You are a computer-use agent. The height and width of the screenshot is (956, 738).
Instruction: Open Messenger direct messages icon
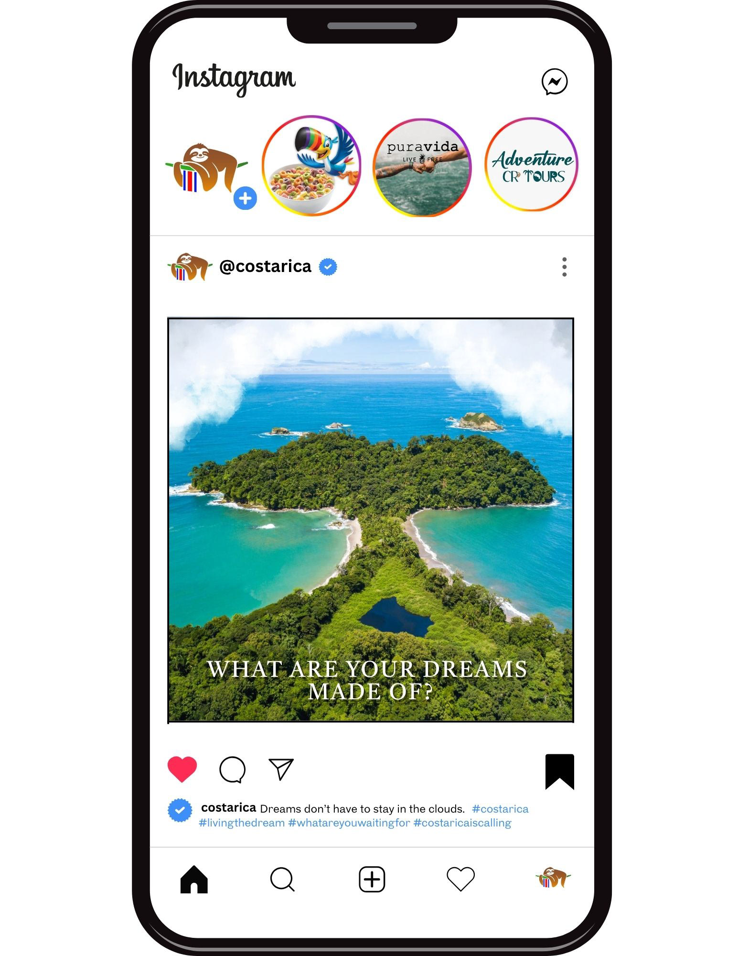[555, 82]
